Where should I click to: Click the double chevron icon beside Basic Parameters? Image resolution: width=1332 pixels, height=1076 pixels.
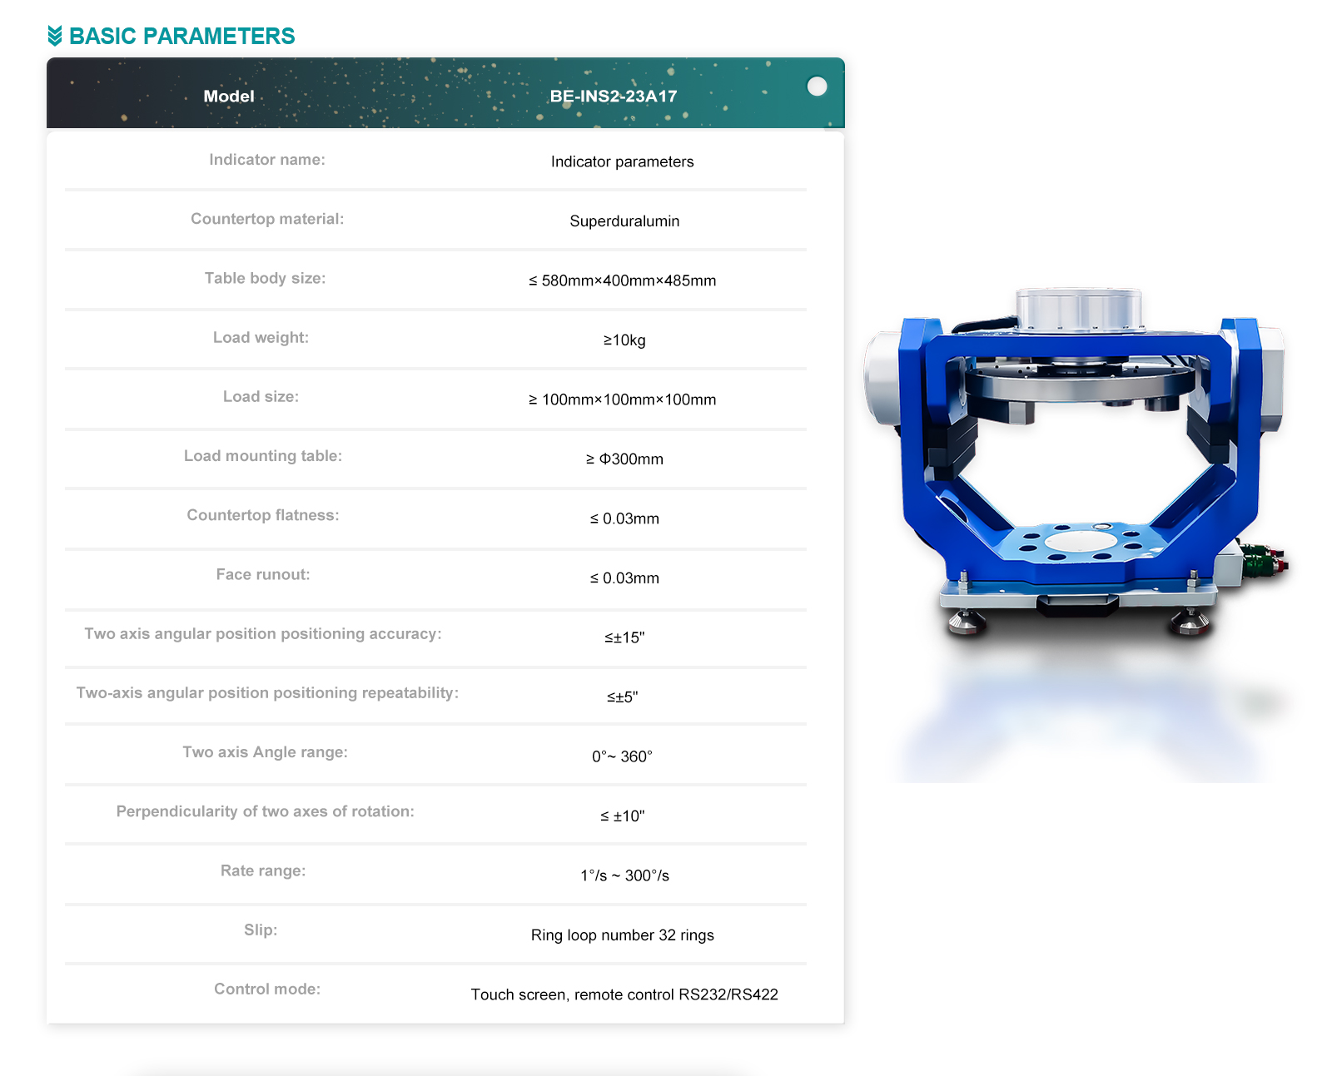pyautogui.click(x=55, y=36)
